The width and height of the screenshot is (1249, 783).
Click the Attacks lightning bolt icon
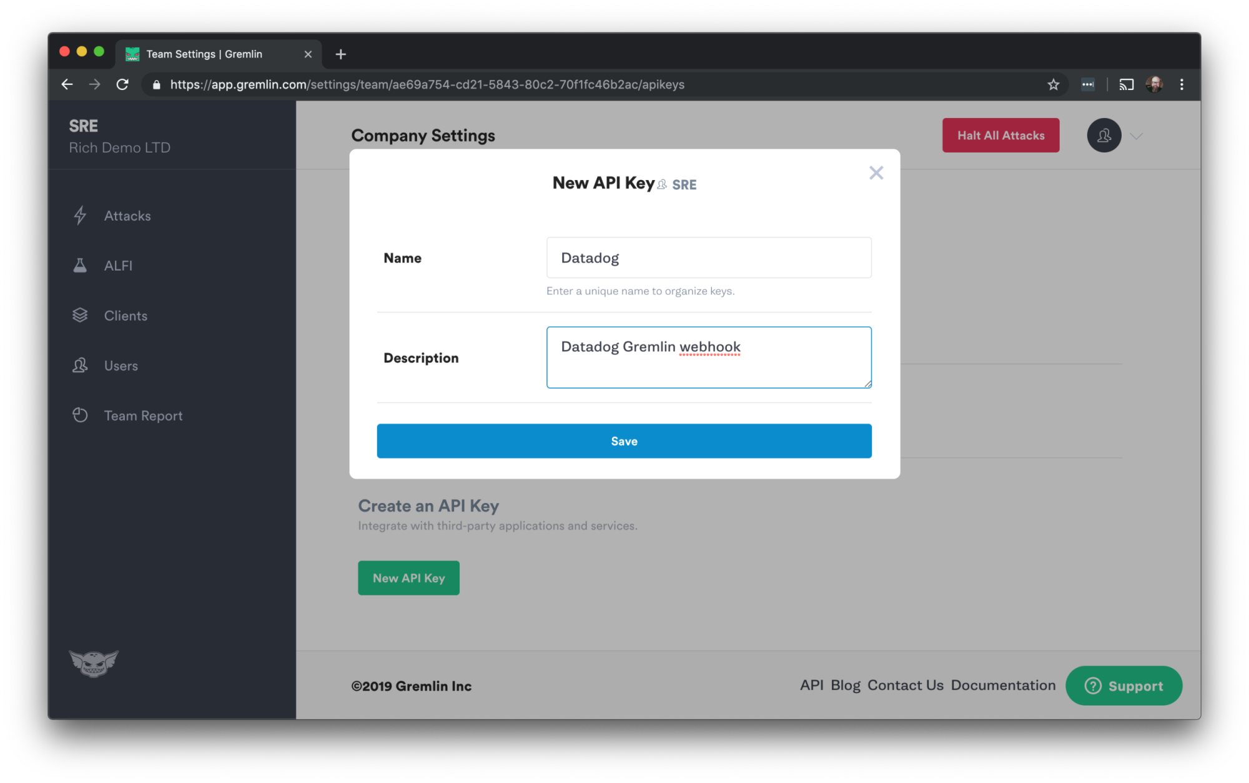pos(80,216)
